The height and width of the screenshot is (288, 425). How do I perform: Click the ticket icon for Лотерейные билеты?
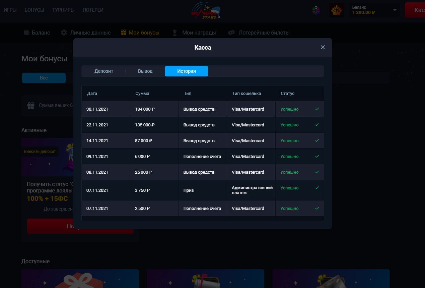[x=231, y=33]
